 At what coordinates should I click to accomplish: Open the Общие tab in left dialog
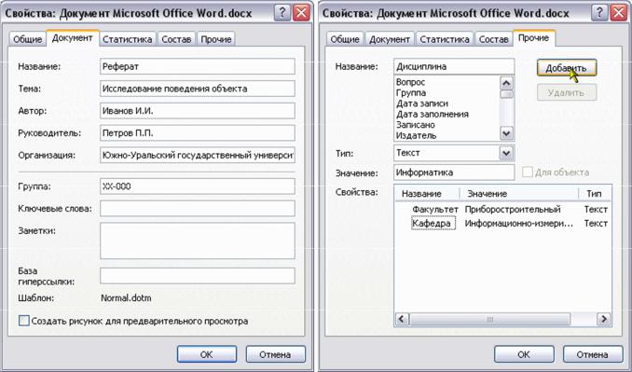pos(27,39)
